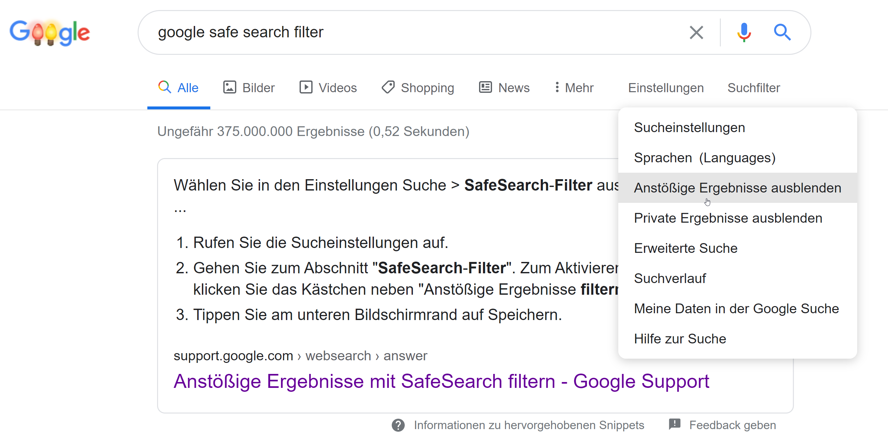Open the Einstellungen dropdown menu
This screenshot has height=445, width=888.
click(665, 88)
